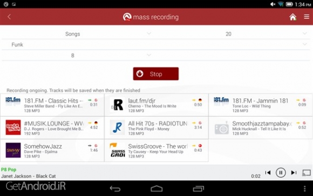Click the record indicator on Jammin 181
Screen dimensions: 313x196
(x=304, y=100)
